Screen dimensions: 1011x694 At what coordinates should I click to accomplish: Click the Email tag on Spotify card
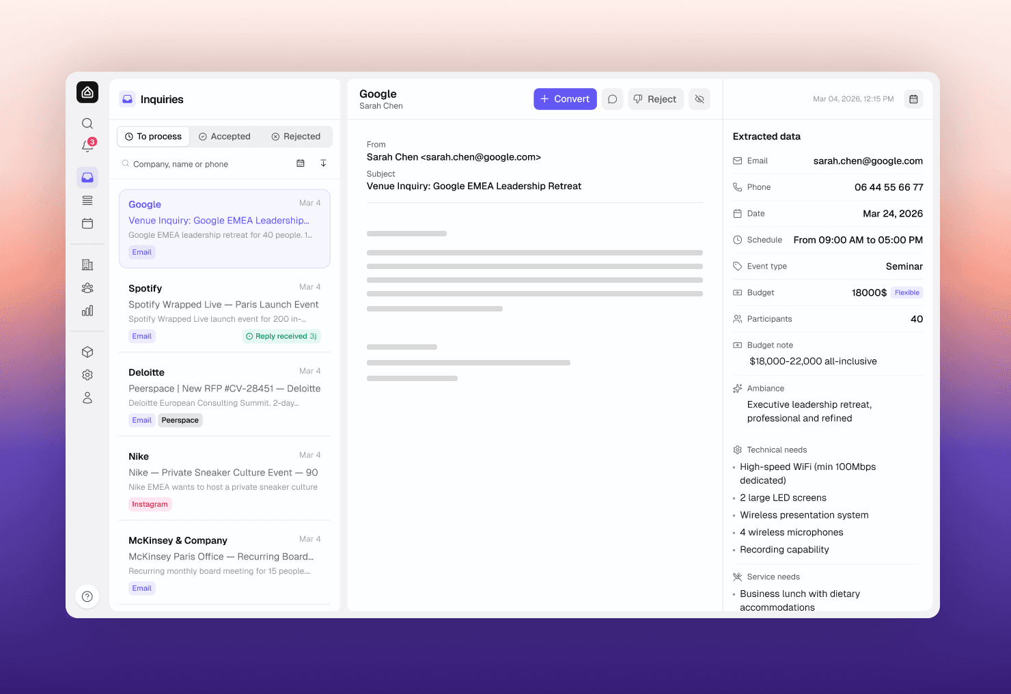pyautogui.click(x=142, y=336)
